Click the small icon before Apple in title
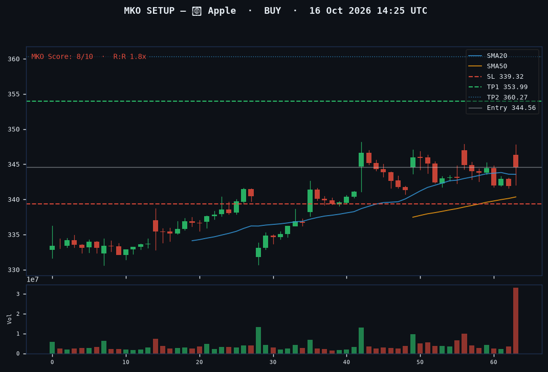This screenshot has width=548, height=372. coord(197,11)
